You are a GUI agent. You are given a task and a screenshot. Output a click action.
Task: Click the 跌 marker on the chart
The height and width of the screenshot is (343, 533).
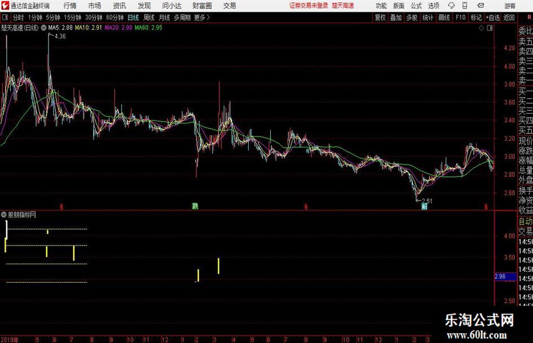coord(195,206)
